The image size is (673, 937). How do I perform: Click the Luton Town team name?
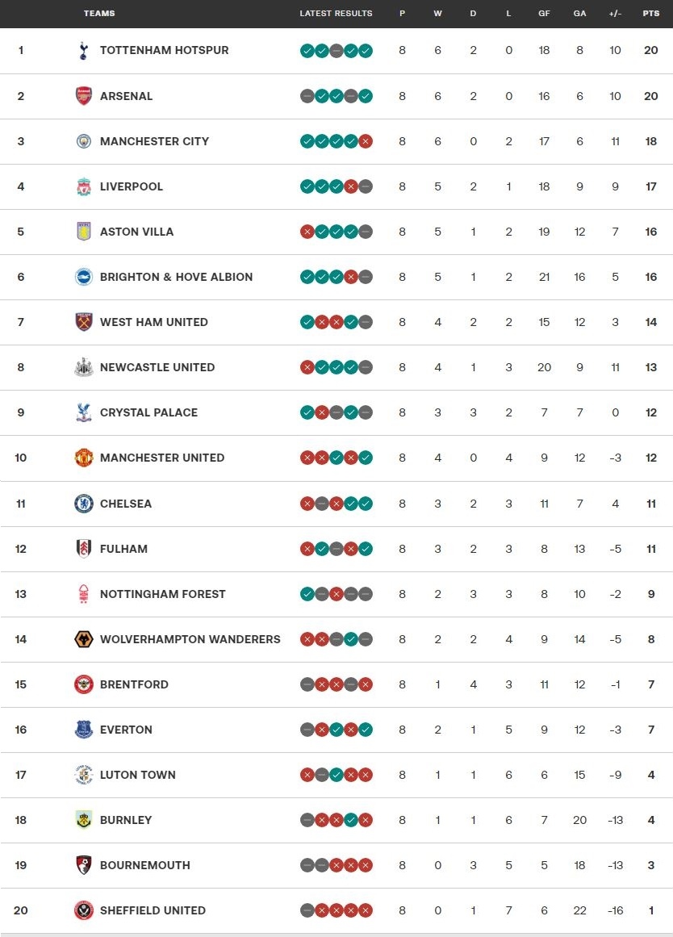coord(137,775)
